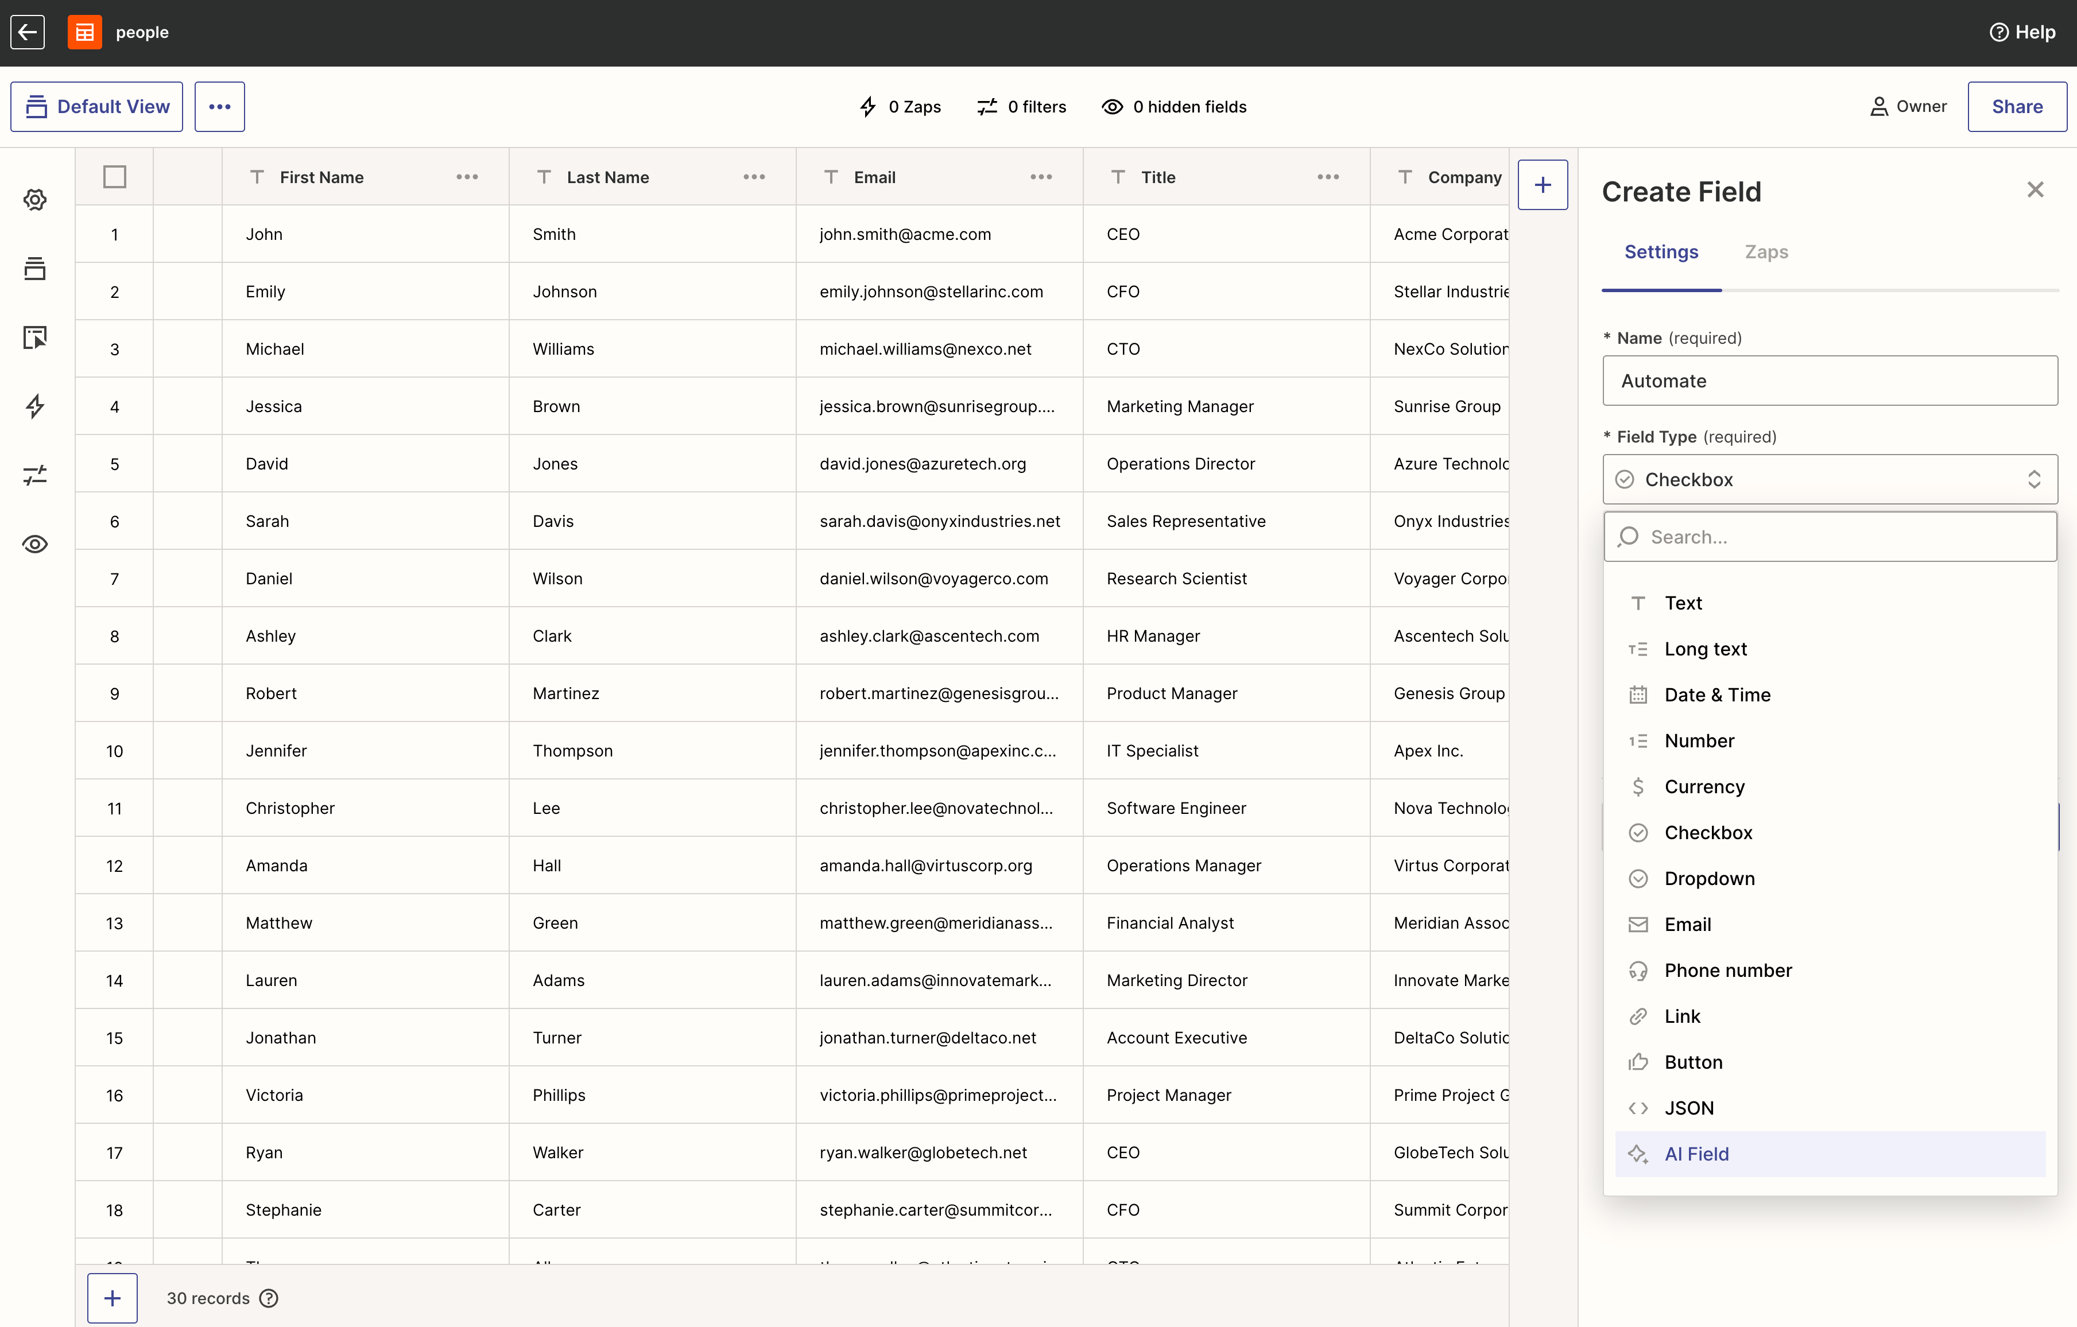
Task: Open the filters icon in the sidebar
Action: [34, 475]
